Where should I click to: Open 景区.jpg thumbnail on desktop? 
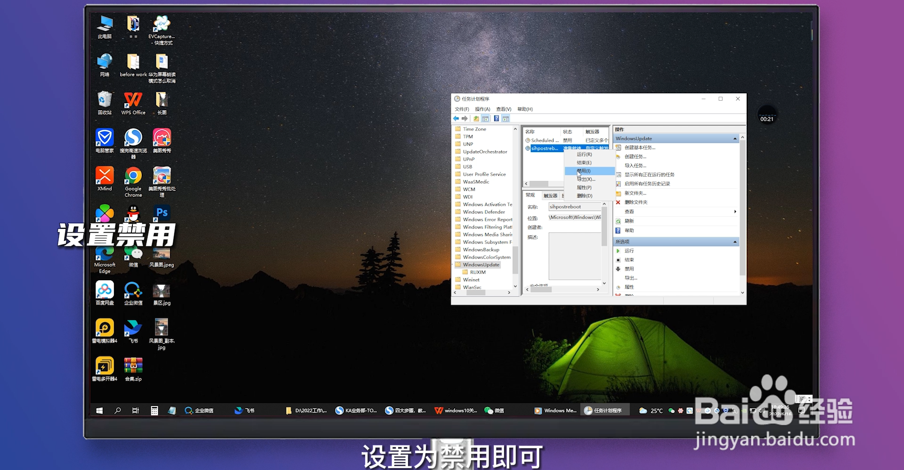(162, 295)
